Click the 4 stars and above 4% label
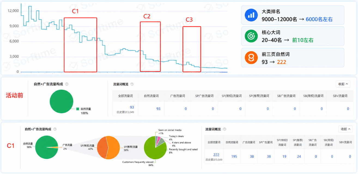This screenshot has height=174, width=358. tap(181, 144)
